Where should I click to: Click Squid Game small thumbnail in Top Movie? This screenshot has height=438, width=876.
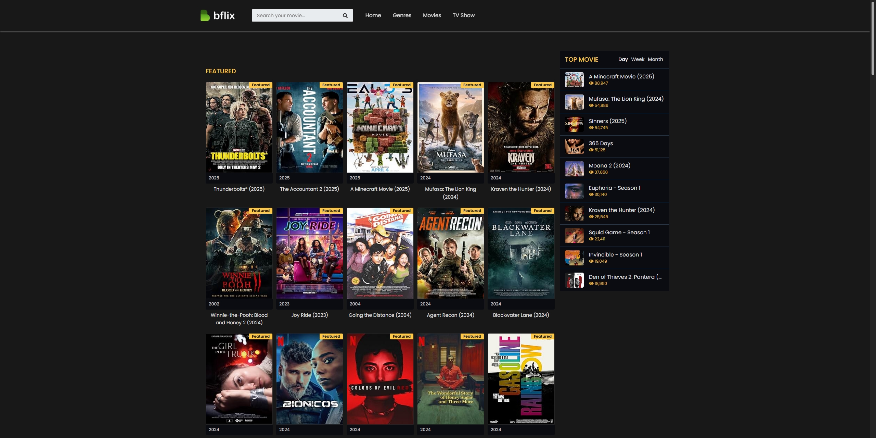click(574, 236)
